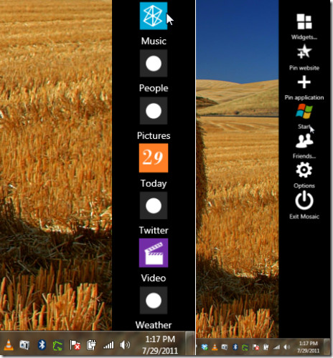333x358 pixels.
Task: Open network signal bars tray icon
Action: pyautogui.click(x=108, y=345)
